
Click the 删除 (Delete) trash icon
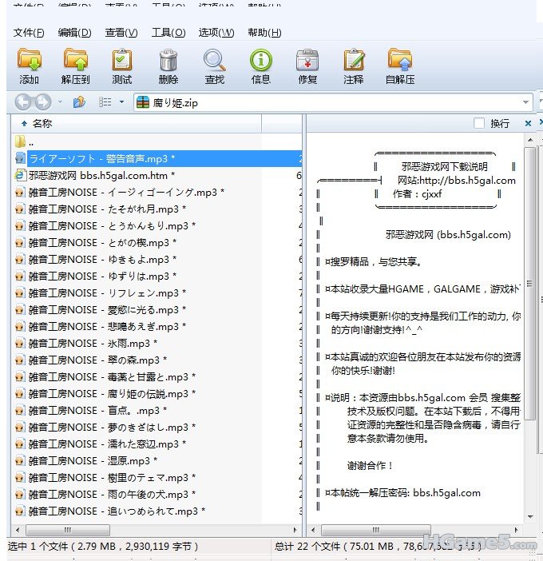pyautogui.click(x=168, y=66)
